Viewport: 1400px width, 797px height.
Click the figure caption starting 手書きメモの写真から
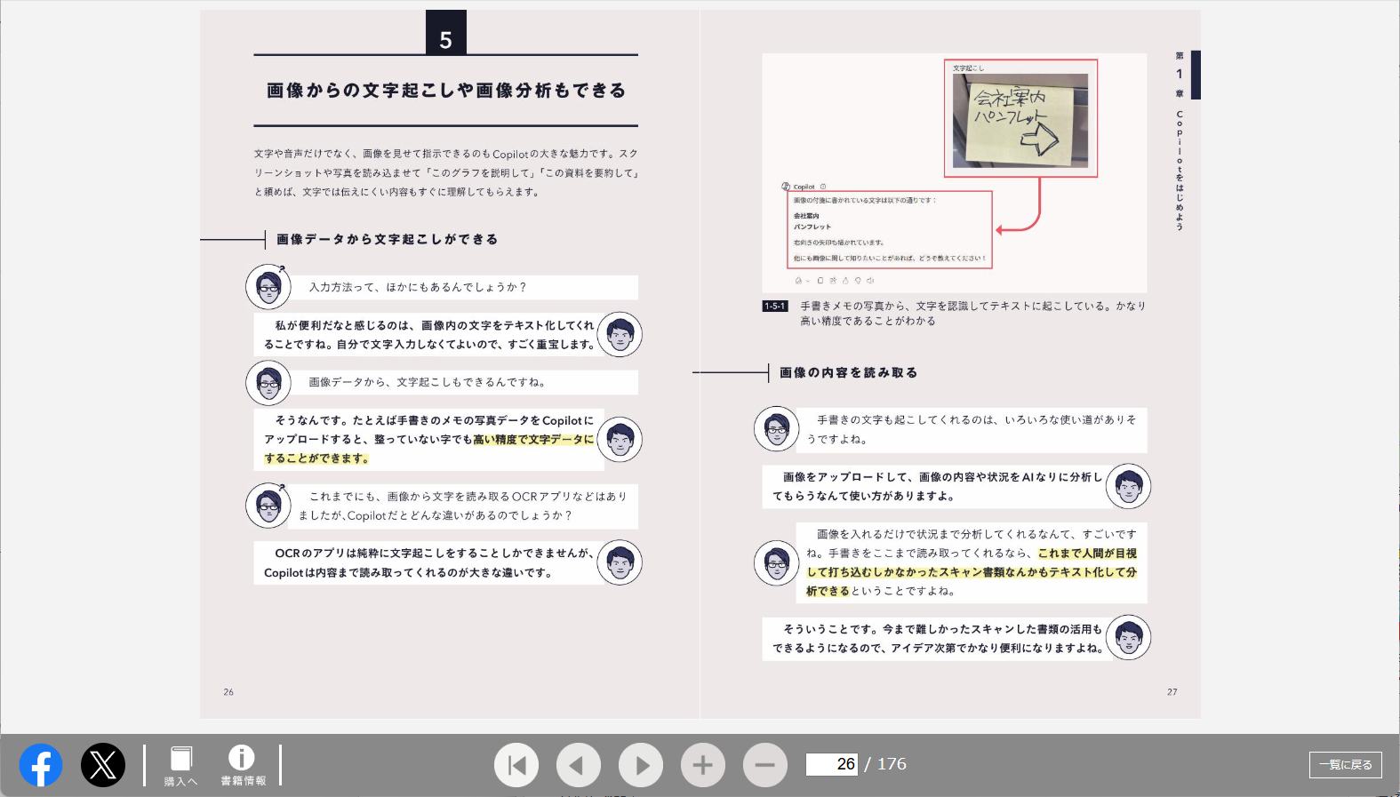[x=973, y=314]
